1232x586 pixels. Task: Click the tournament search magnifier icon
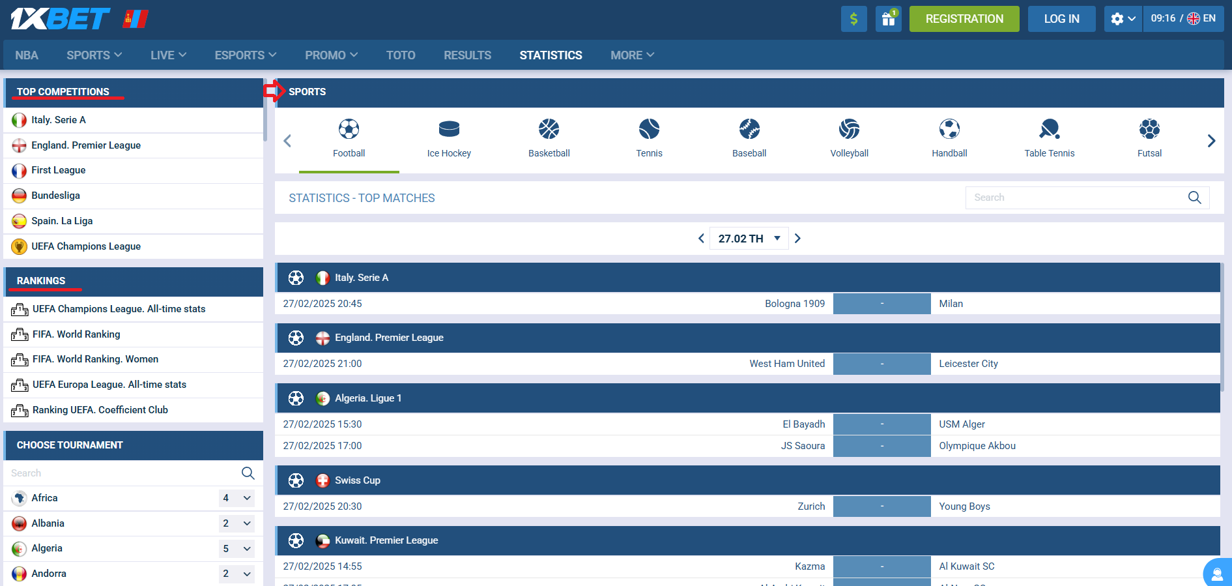(248, 473)
